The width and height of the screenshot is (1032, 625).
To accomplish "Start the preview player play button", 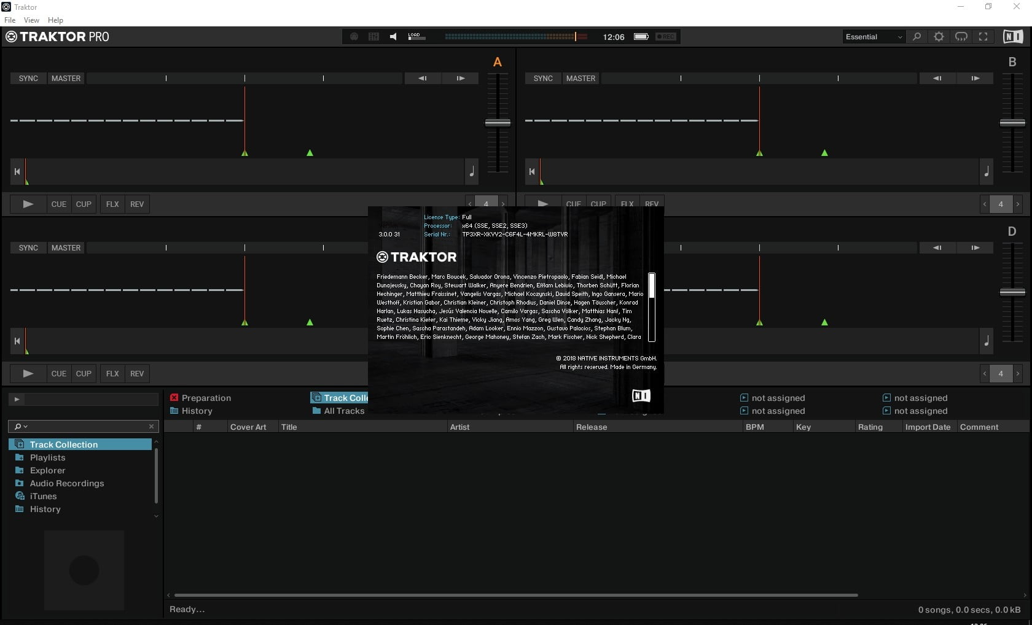I will pyautogui.click(x=17, y=399).
